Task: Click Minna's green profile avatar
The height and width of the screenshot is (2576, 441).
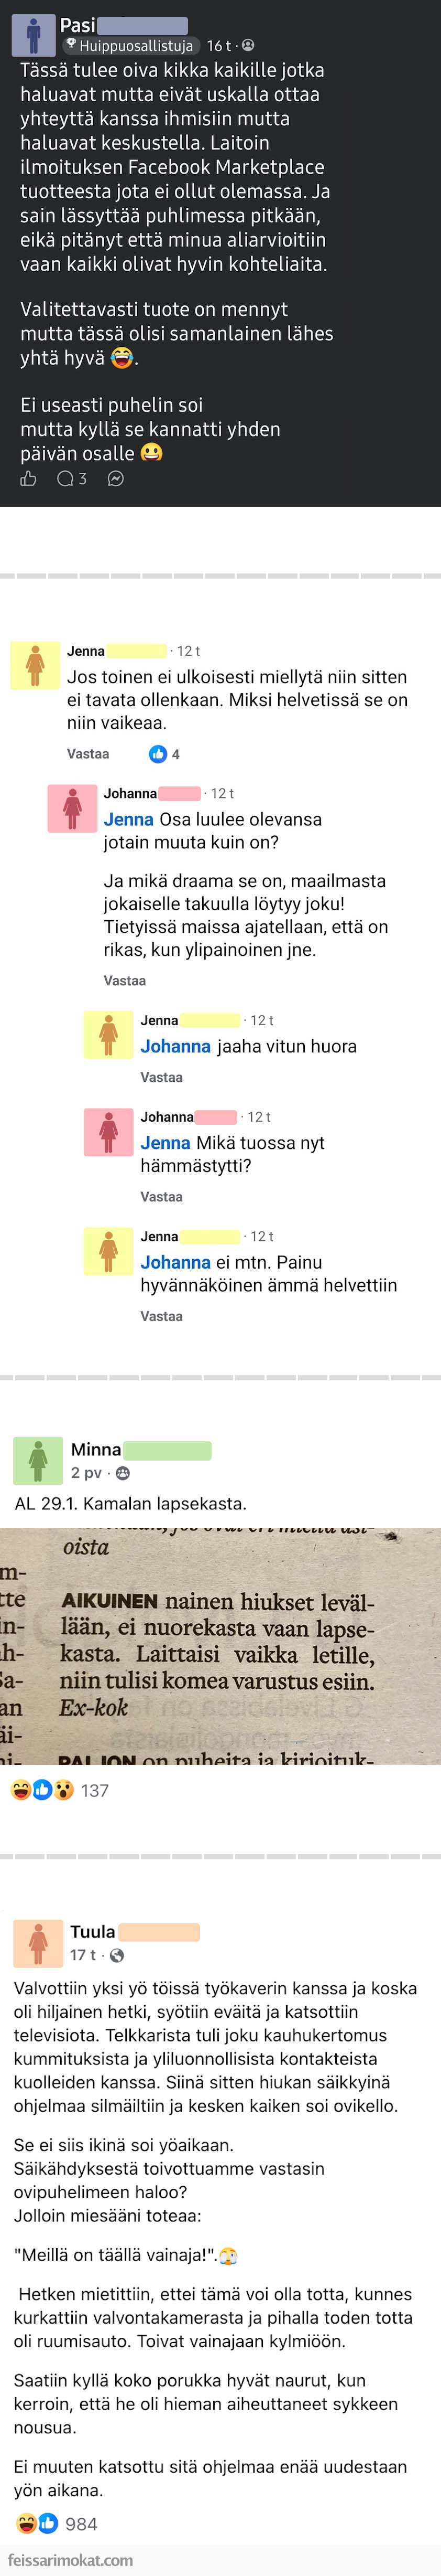Action: point(38,1460)
